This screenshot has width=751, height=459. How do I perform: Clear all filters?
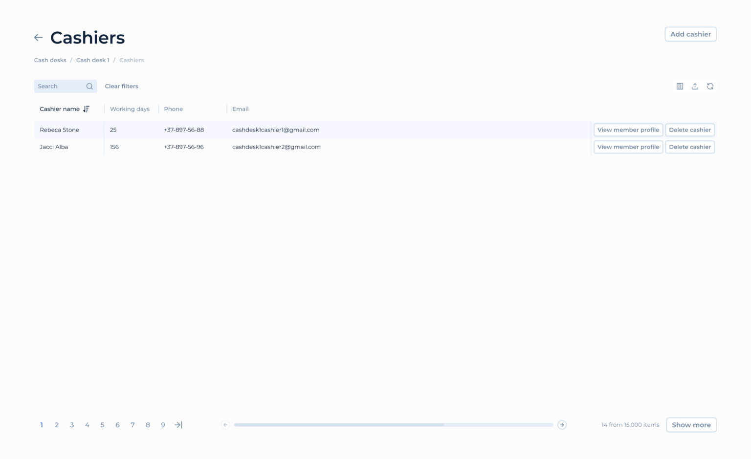pos(121,87)
